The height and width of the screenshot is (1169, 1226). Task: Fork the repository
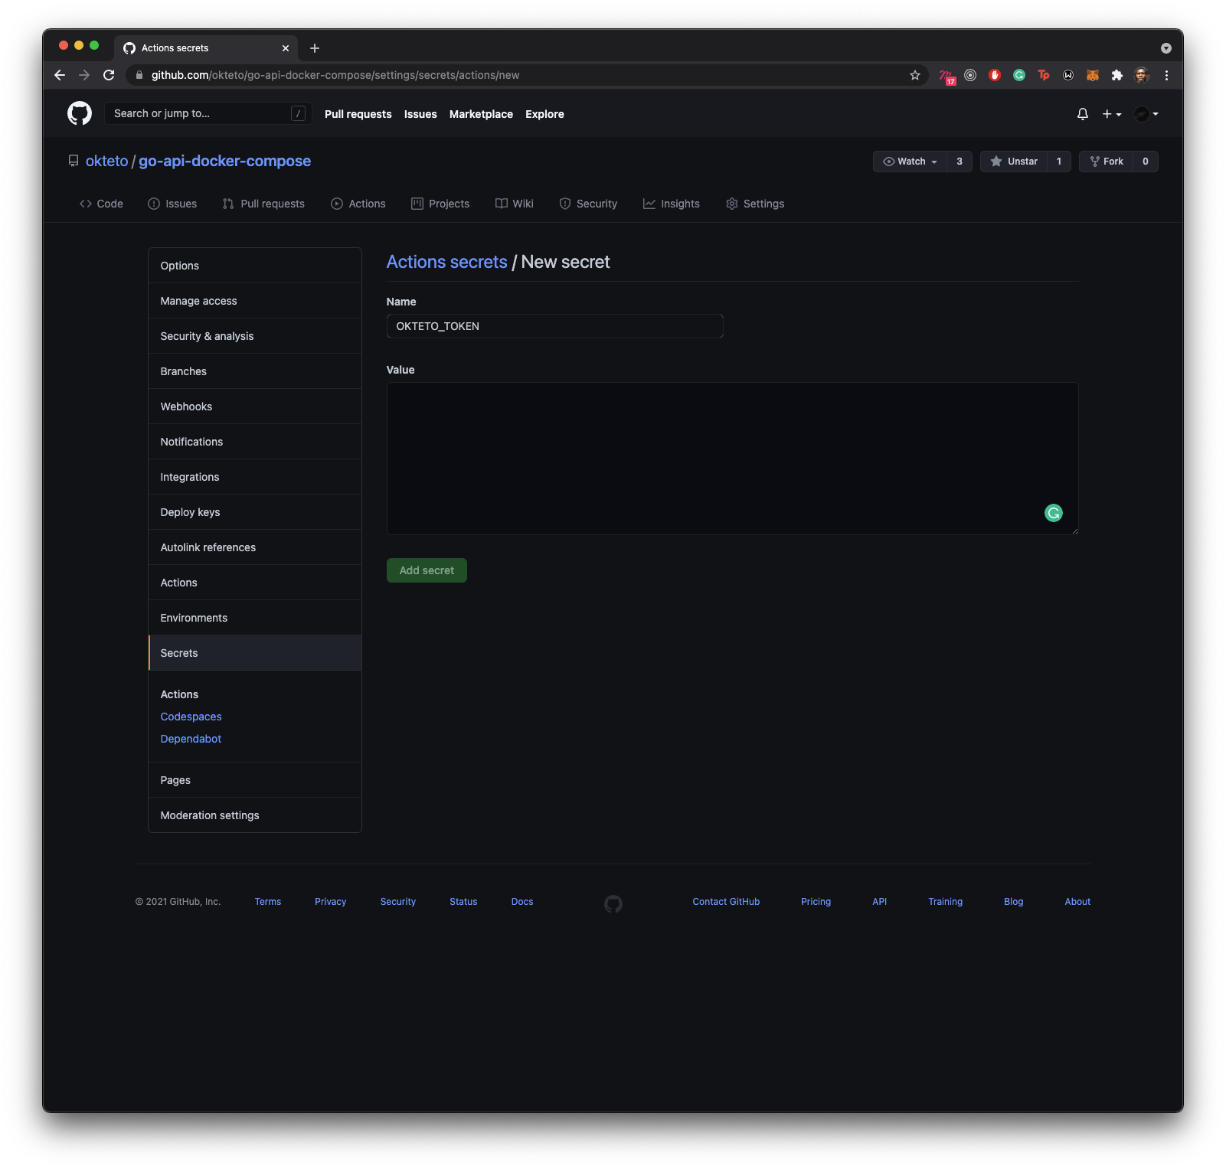tap(1107, 162)
